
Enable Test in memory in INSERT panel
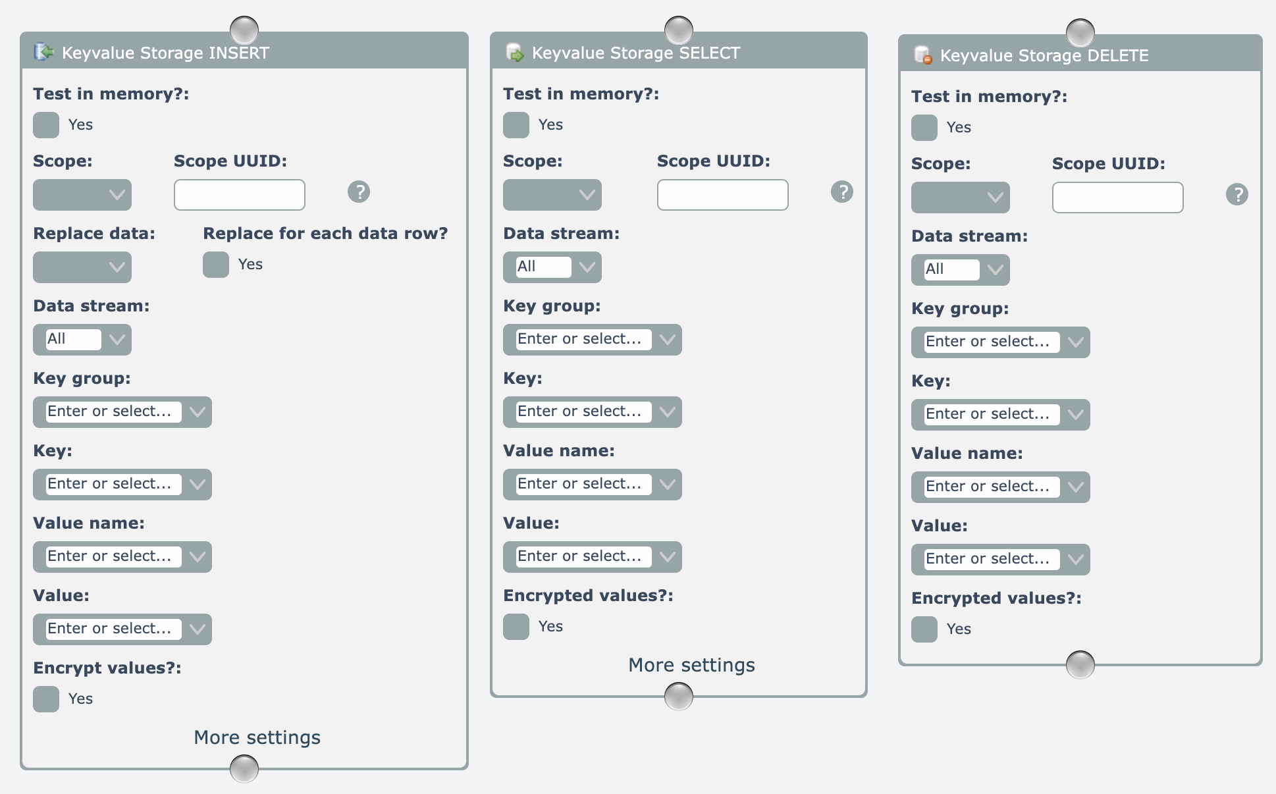[46, 125]
